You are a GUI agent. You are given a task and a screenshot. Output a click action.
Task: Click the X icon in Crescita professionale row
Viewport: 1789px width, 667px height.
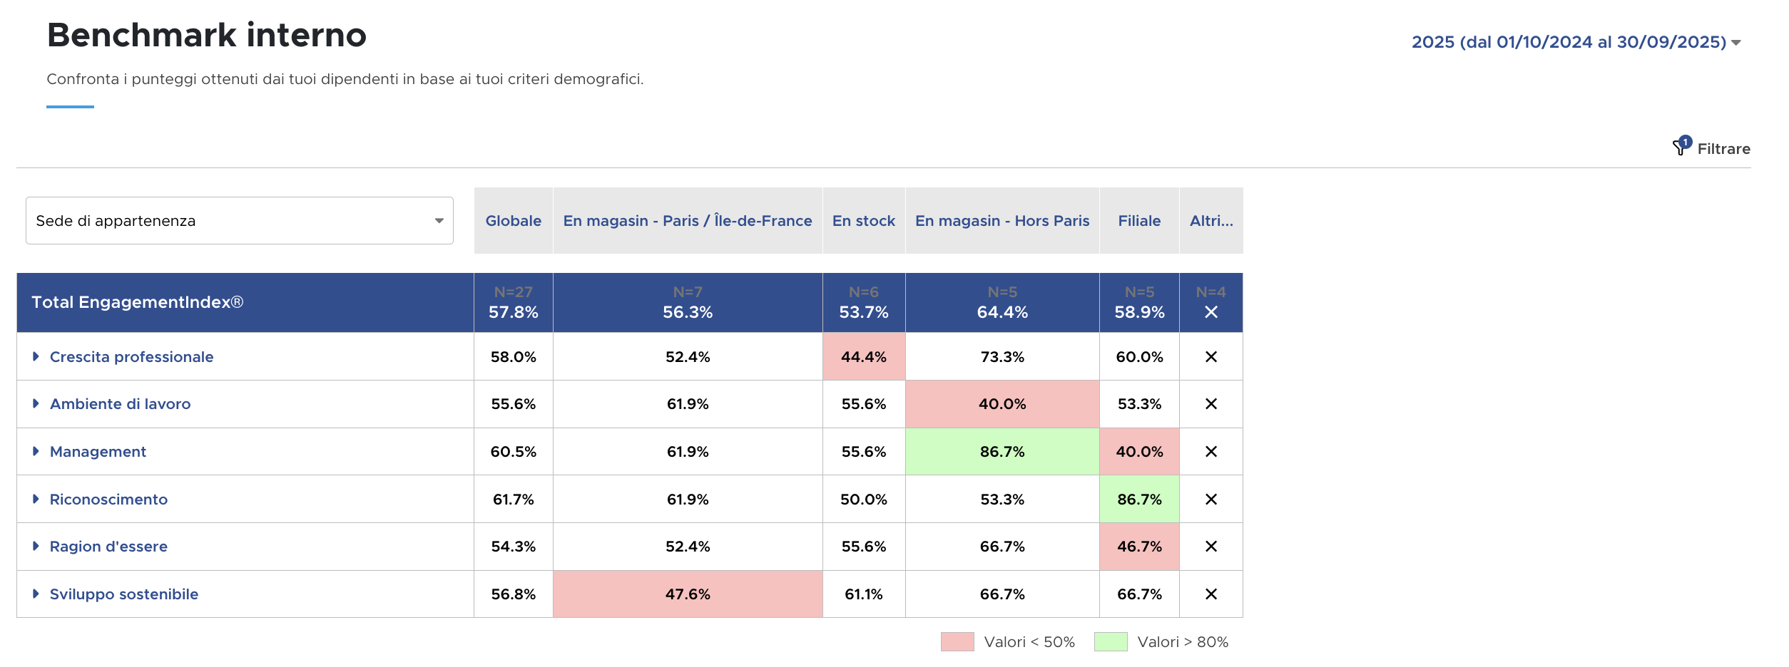coord(1210,357)
